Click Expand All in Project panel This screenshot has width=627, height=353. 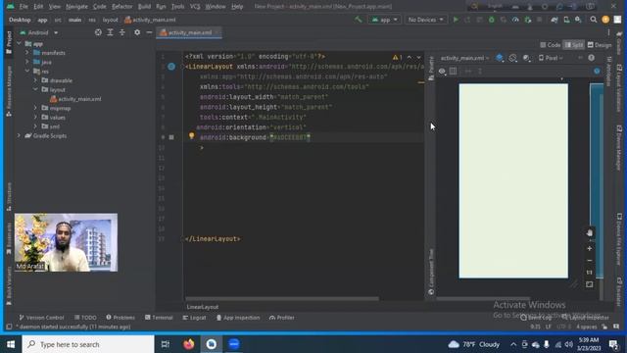pyautogui.click(x=110, y=32)
